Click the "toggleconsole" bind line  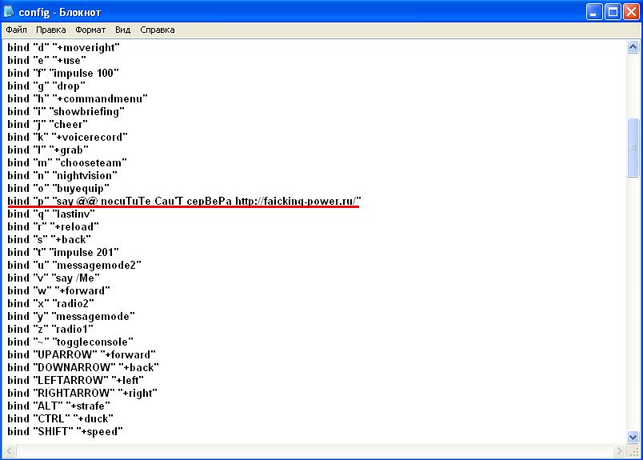click(x=70, y=342)
